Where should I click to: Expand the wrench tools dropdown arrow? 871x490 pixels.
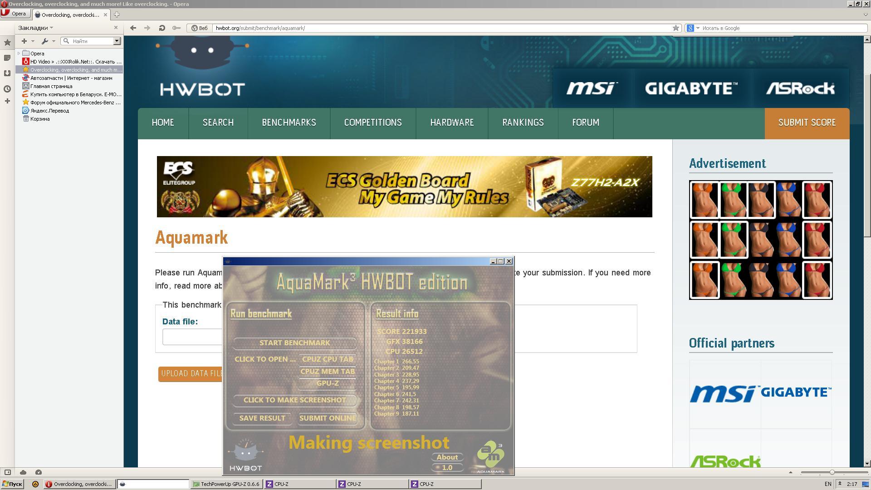(54, 41)
